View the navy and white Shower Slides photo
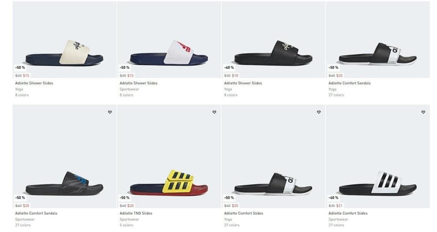This screenshot has height=232, width=437. 169,40
